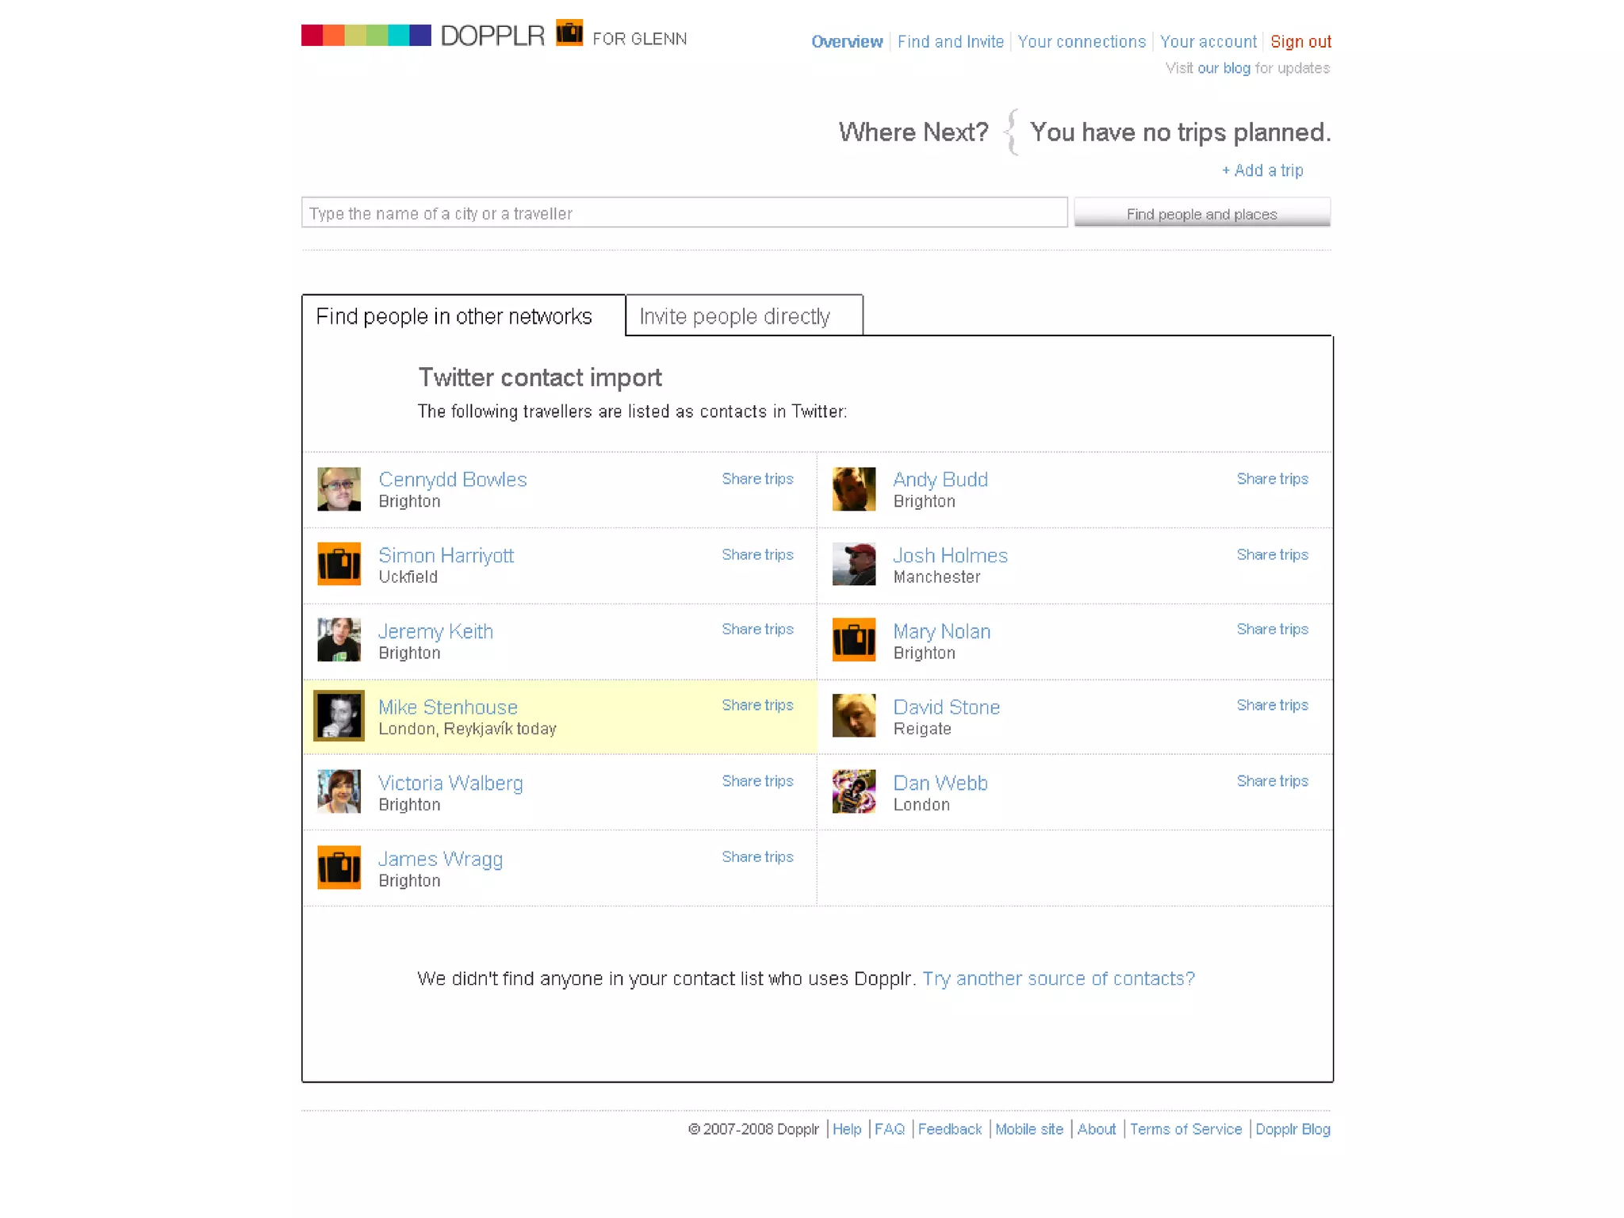Image resolution: width=1624 pixels, height=1218 pixels.
Task: Click the 'FOR GLENN' label
Action: pos(639,39)
